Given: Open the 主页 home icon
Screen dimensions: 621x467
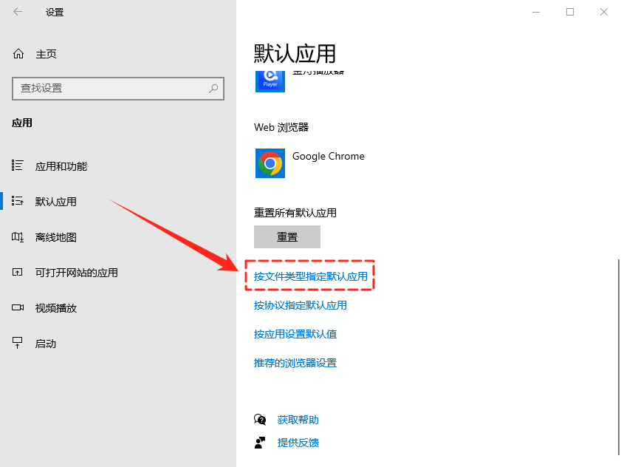Looking at the screenshot, I should point(18,54).
